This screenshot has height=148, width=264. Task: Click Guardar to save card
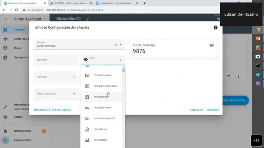pos(213,110)
